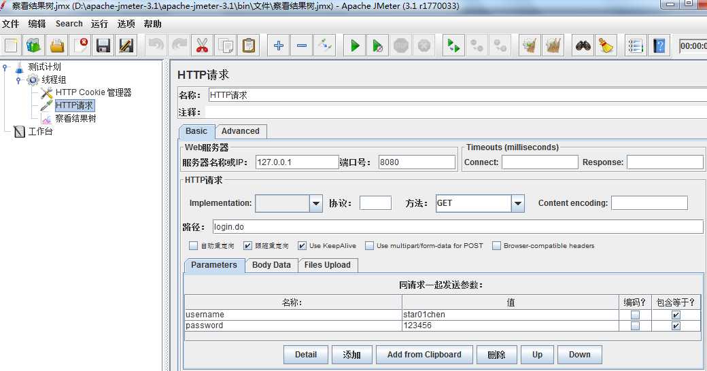This screenshot has width=707, height=371.
Task: Click the Paste clipboard icon
Action: pos(248,46)
